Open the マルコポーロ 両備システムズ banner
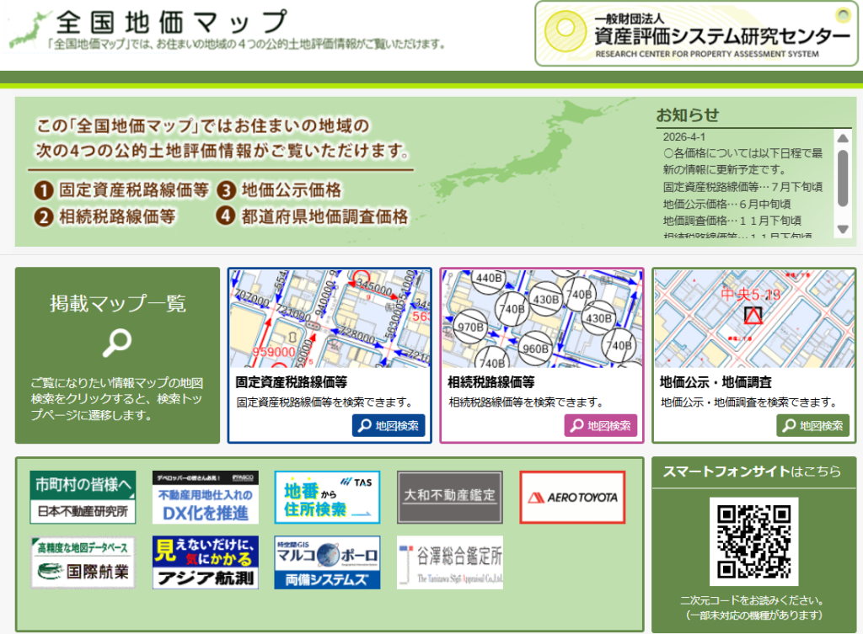 pos(327,562)
